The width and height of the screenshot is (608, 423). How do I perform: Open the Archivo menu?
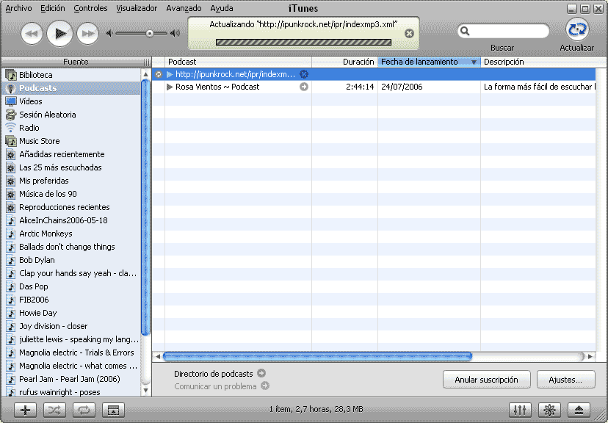click(x=18, y=8)
